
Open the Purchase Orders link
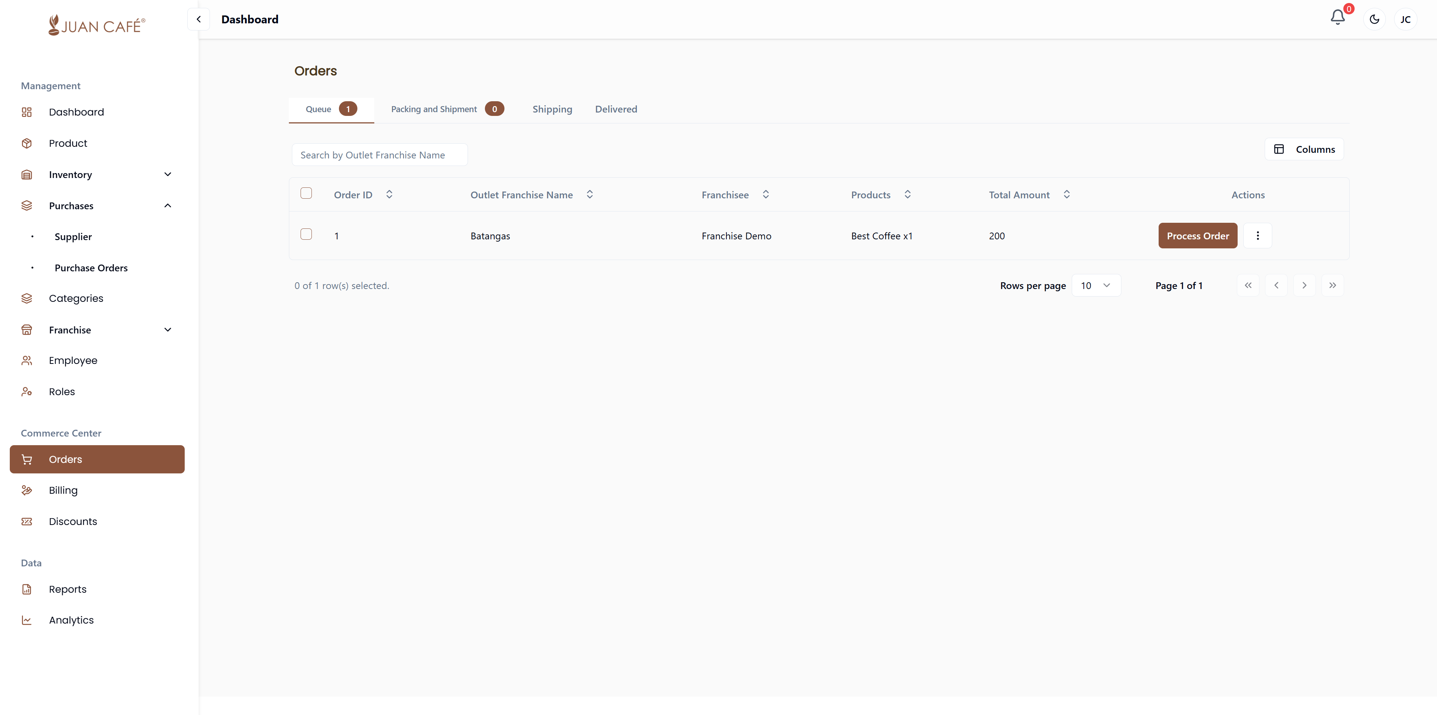pyautogui.click(x=90, y=267)
